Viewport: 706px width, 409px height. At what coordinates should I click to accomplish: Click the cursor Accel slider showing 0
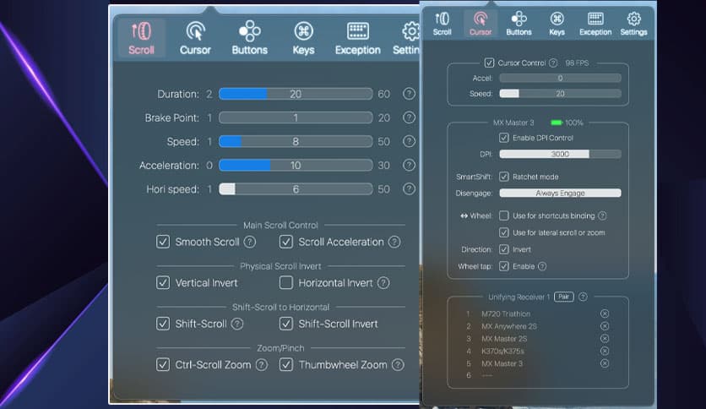(x=560, y=78)
